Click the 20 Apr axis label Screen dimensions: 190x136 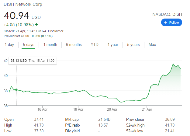click(x=112, y=110)
